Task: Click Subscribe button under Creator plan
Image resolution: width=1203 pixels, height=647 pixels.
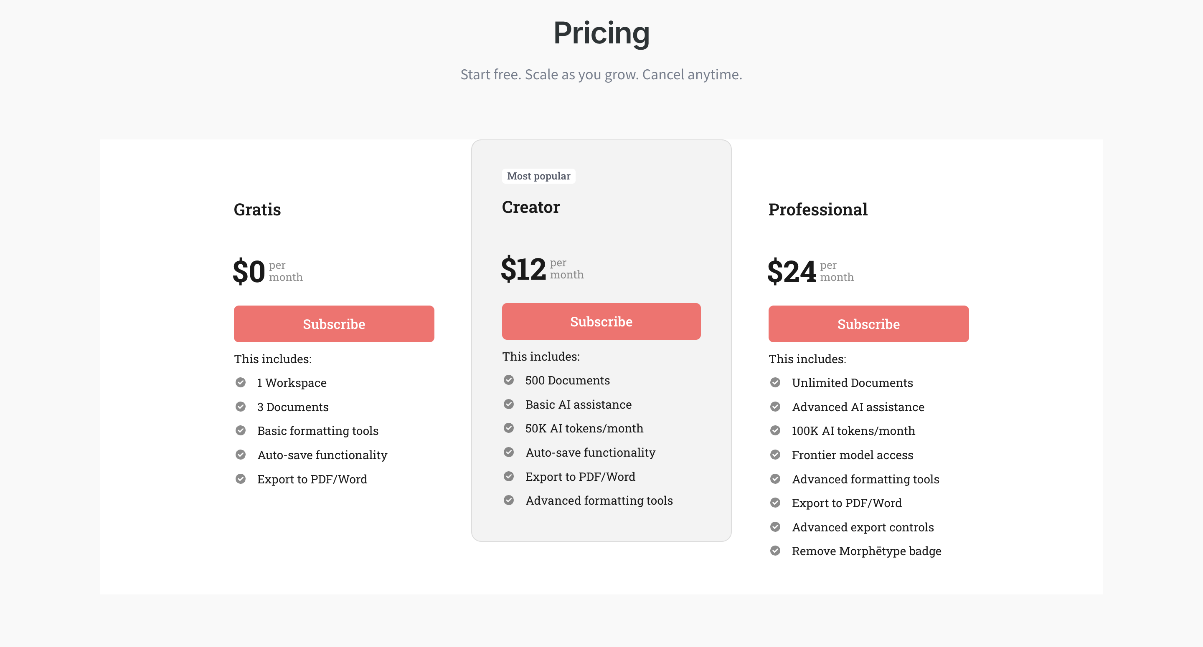Action: [x=601, y=322]
